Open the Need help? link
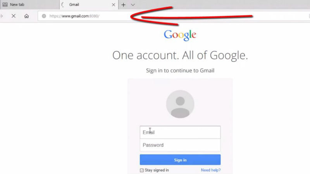 (211, 170)
